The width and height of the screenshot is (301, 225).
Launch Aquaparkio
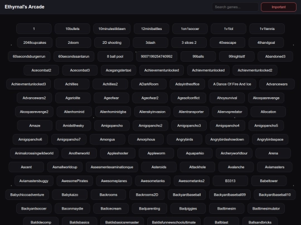click(195, 153)
